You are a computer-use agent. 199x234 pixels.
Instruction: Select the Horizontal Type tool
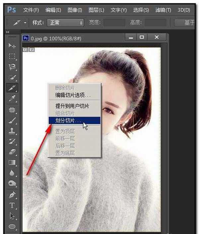pos(12,205)
